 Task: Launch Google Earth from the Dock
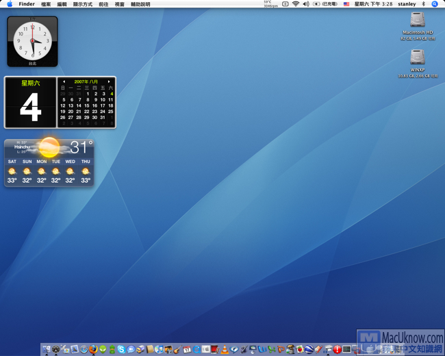[309, 349]
